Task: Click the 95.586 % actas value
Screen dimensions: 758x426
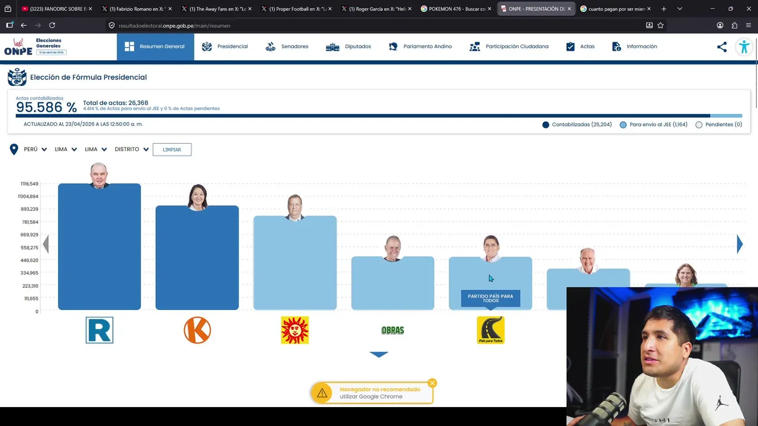Action: [x=46, y=107]
